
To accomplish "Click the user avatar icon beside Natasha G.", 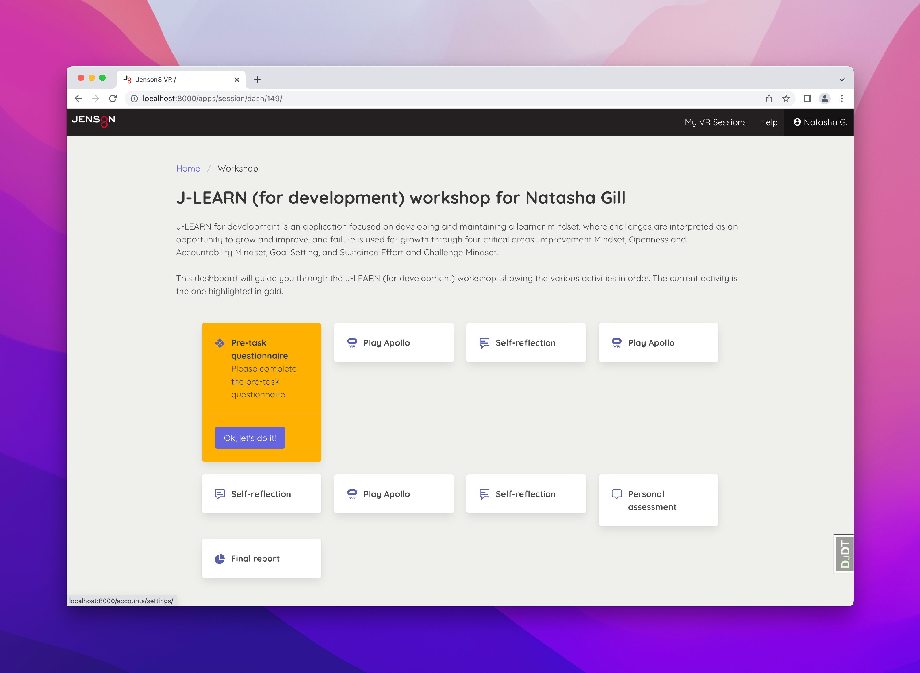I will (797, 122).
